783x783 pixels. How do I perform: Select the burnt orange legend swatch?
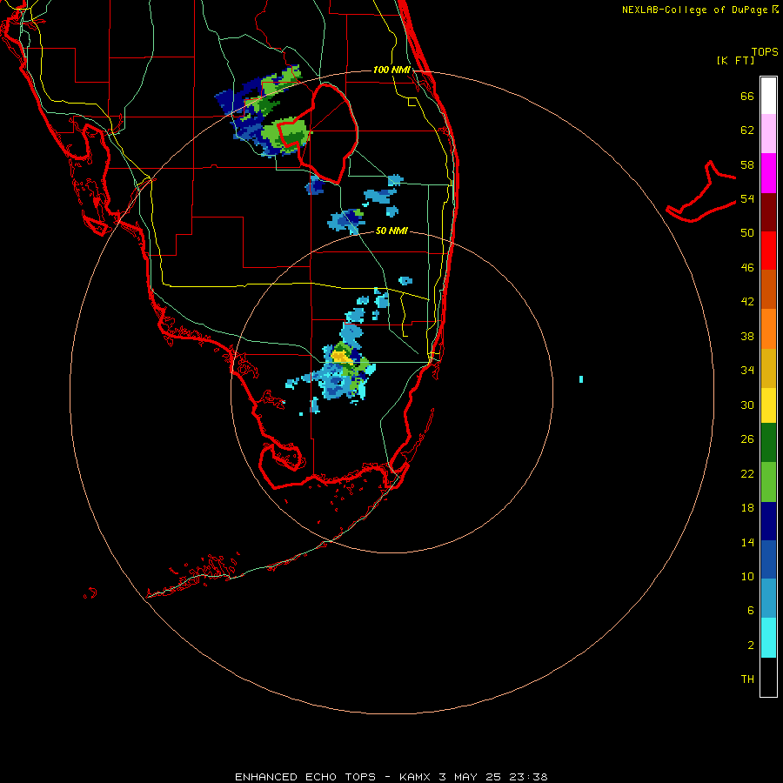pyautogui.click(x=768, y=289)
